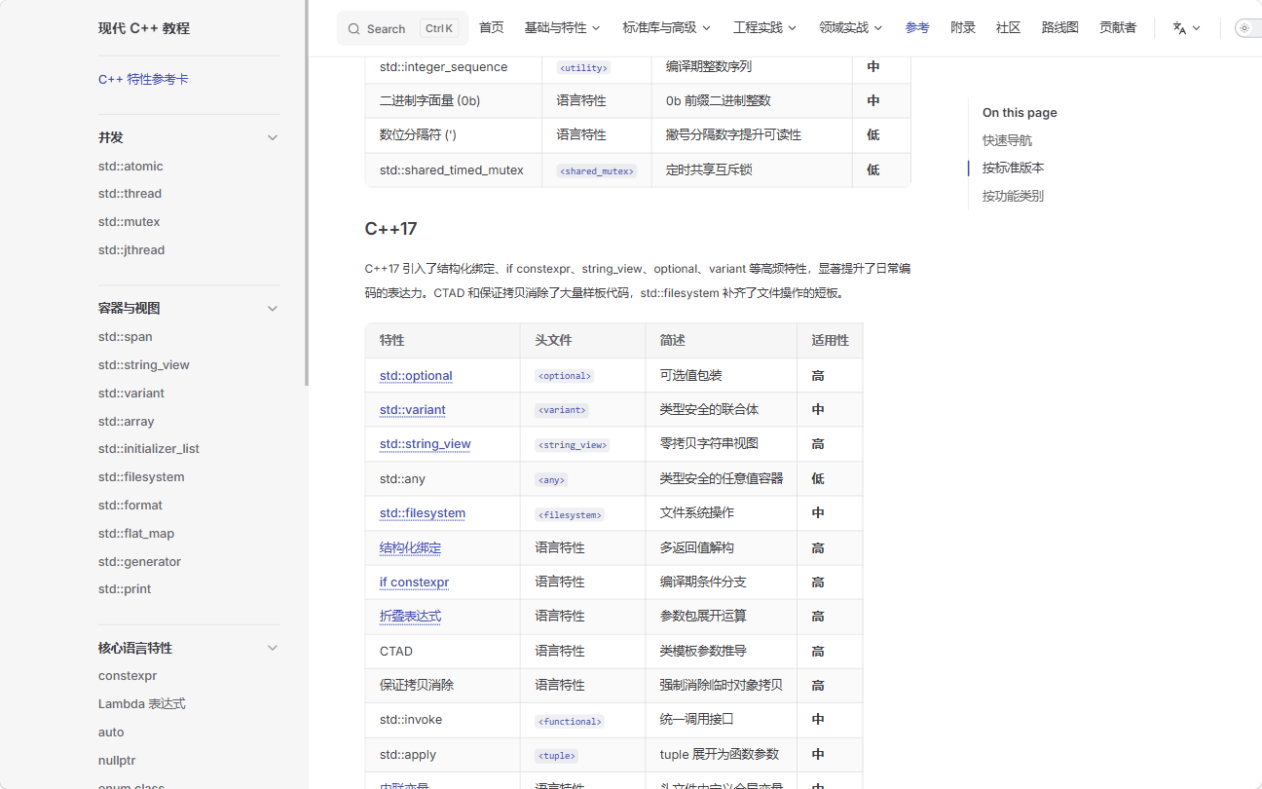The height and width of the screenshot is (789, 1262).
Task: Follow the std::variant table link
Action: click(413, 410)
